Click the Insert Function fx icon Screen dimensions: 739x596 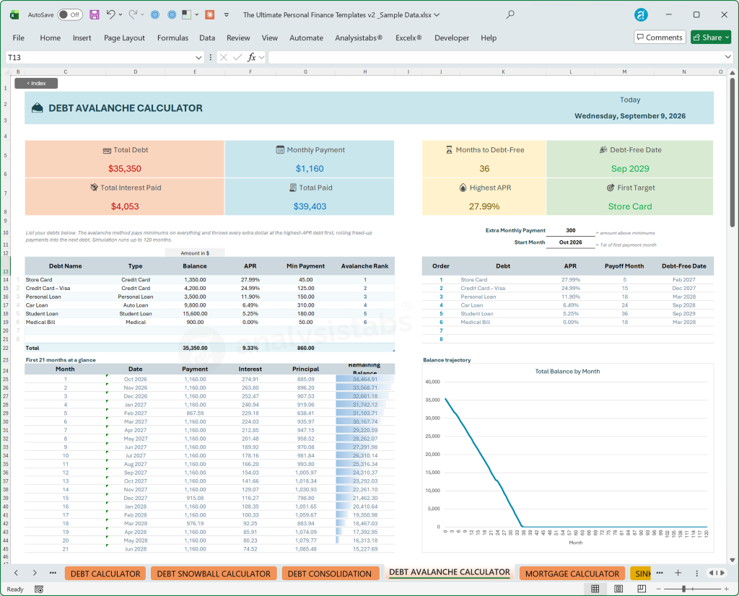coord(252,58)
